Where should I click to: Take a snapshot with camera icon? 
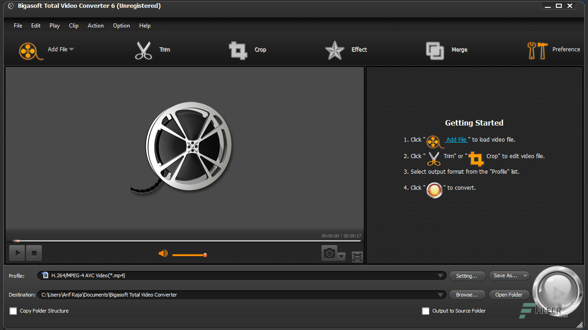[x=329, y=253]
